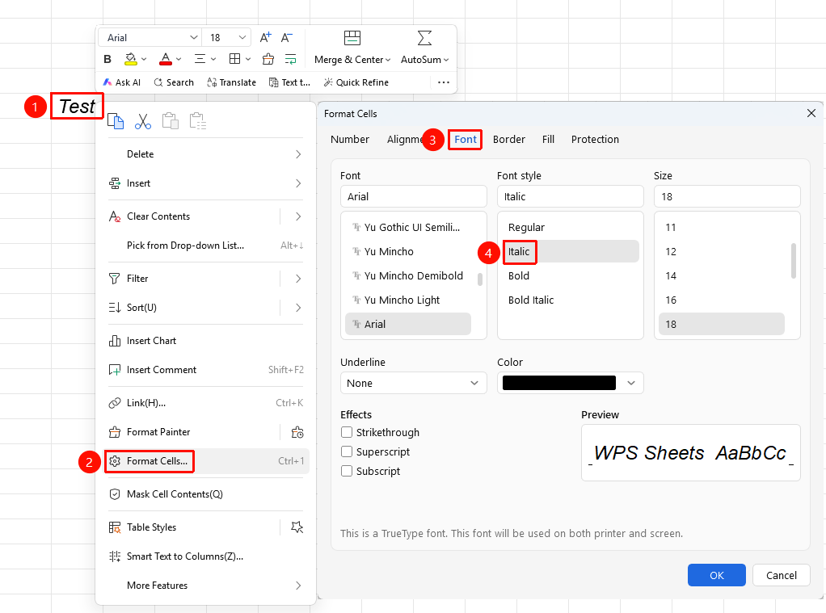Click the red font color icon
This screenshot has width=826, height=613.
(166, 59)
